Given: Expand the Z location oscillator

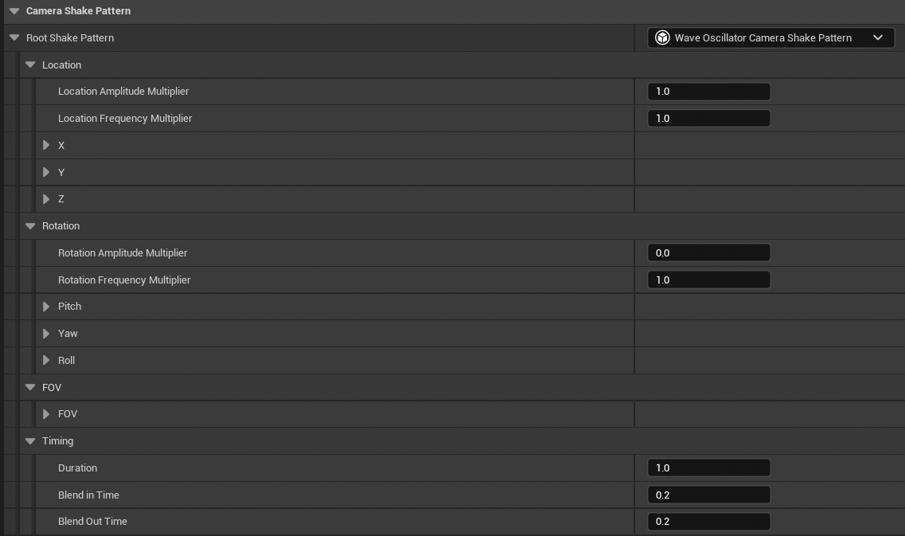Looking at the screenshot, I should 46,199.
